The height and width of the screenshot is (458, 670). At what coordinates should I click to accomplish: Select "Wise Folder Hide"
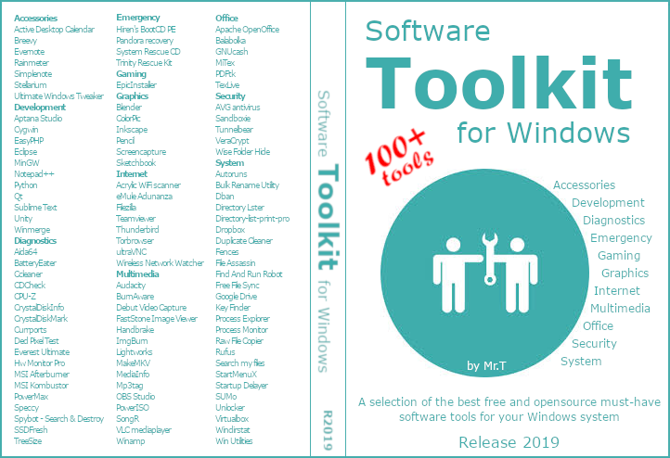[x=243, y=151]
